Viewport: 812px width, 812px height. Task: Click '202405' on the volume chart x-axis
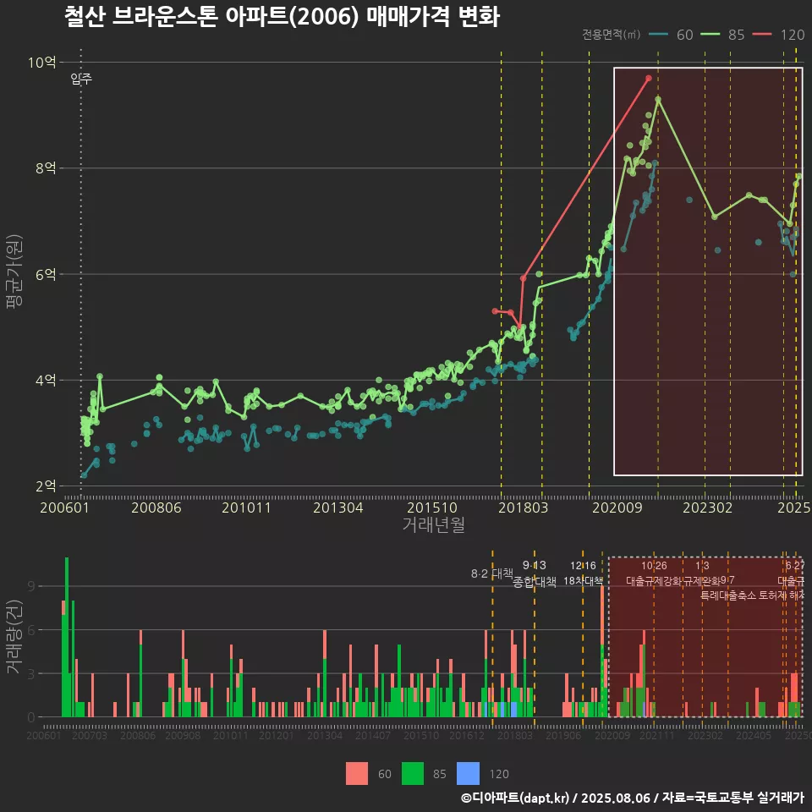point(754,735)
